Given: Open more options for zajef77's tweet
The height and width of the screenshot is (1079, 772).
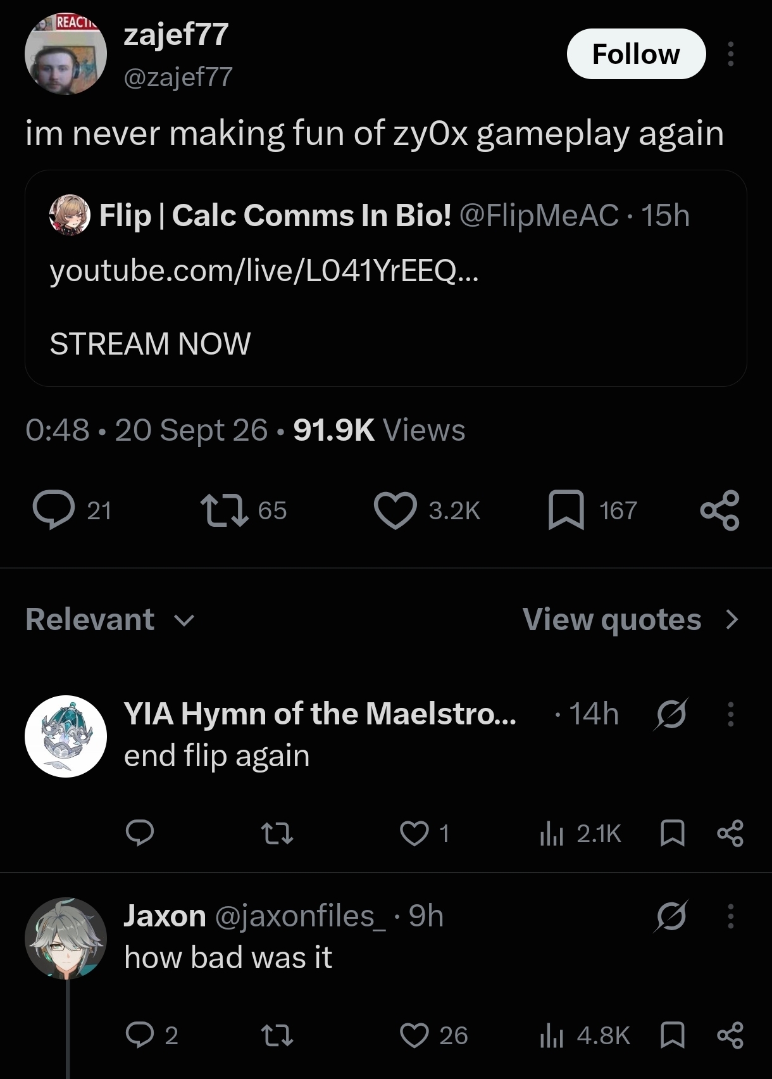Looking at the screenshot, I should coord(731,54).
